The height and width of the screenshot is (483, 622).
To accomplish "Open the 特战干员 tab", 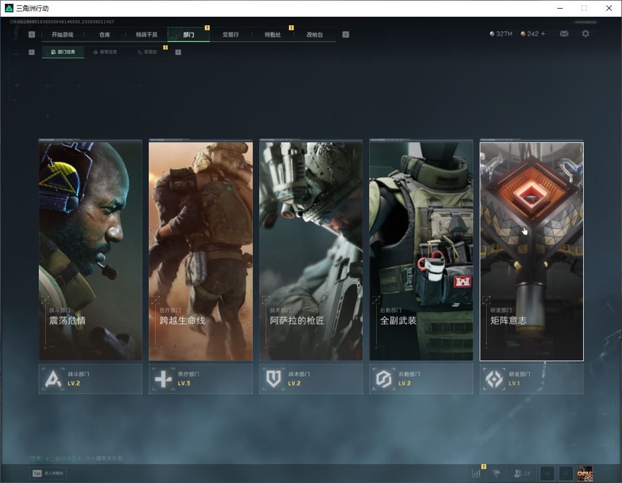I will pos(147,34).
